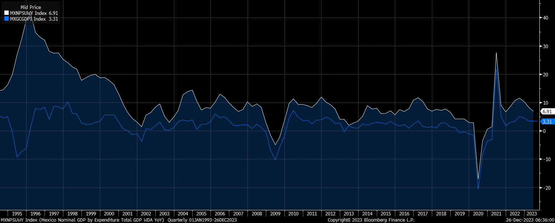Click the 2006 year label on x-axis
The image size is (555, 223).
coord(220,214)
